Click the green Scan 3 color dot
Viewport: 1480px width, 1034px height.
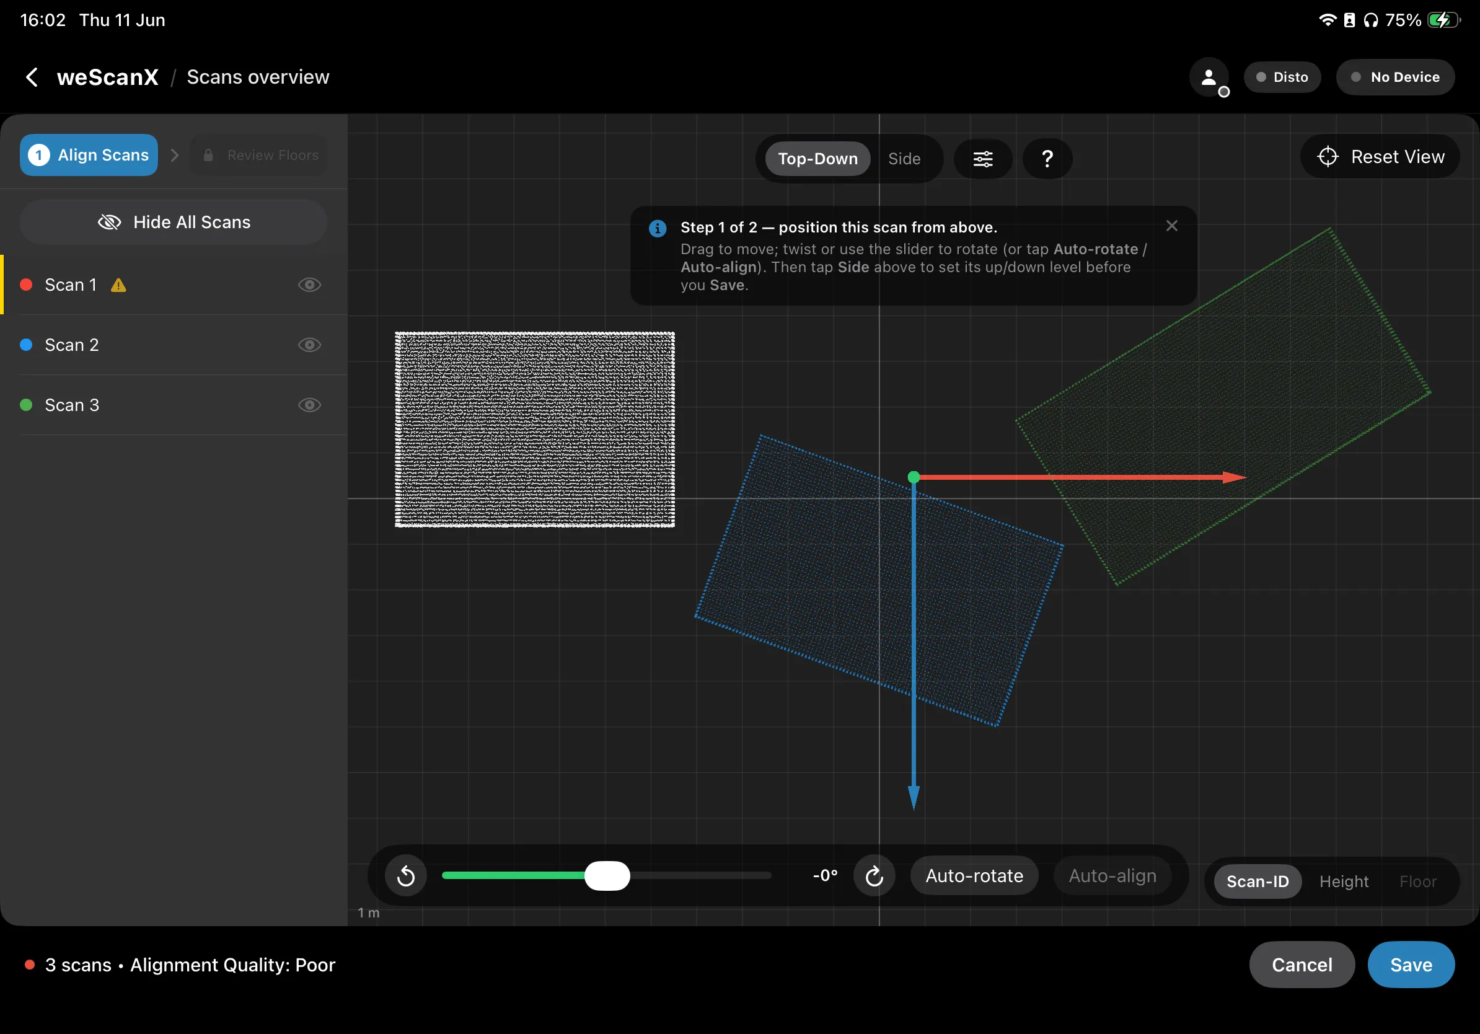(x=27, y=405)
